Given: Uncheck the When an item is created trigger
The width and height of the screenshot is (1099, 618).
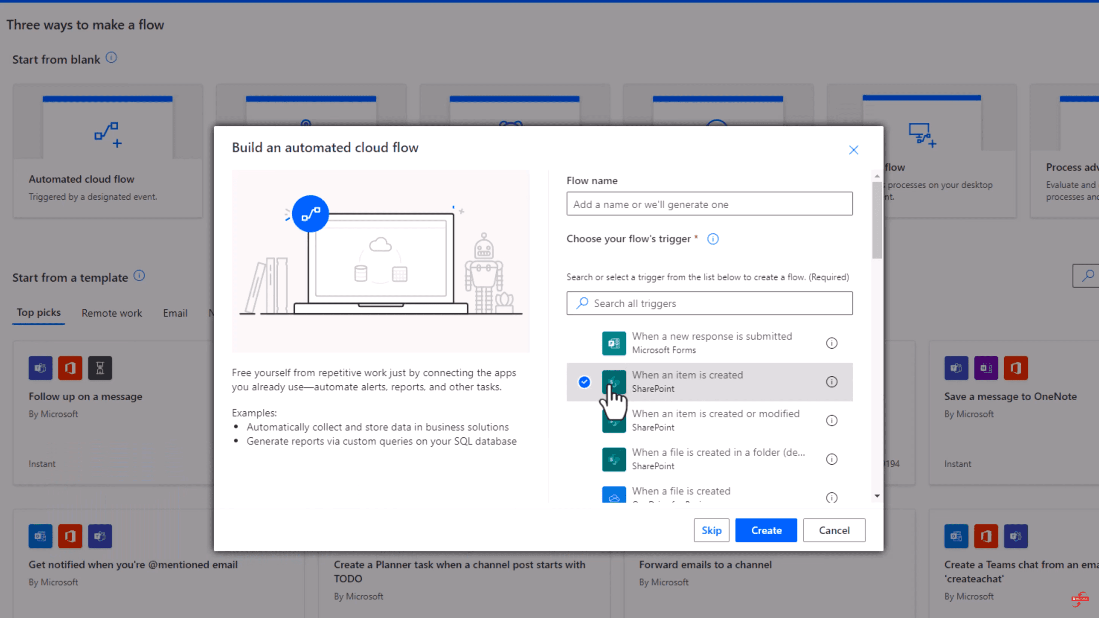Looking at the screenshot, I should 584,382.
